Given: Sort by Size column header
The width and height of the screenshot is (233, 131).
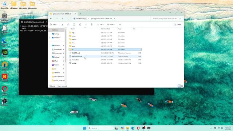Looking at the screenshot, I should [x=134, y=29].
